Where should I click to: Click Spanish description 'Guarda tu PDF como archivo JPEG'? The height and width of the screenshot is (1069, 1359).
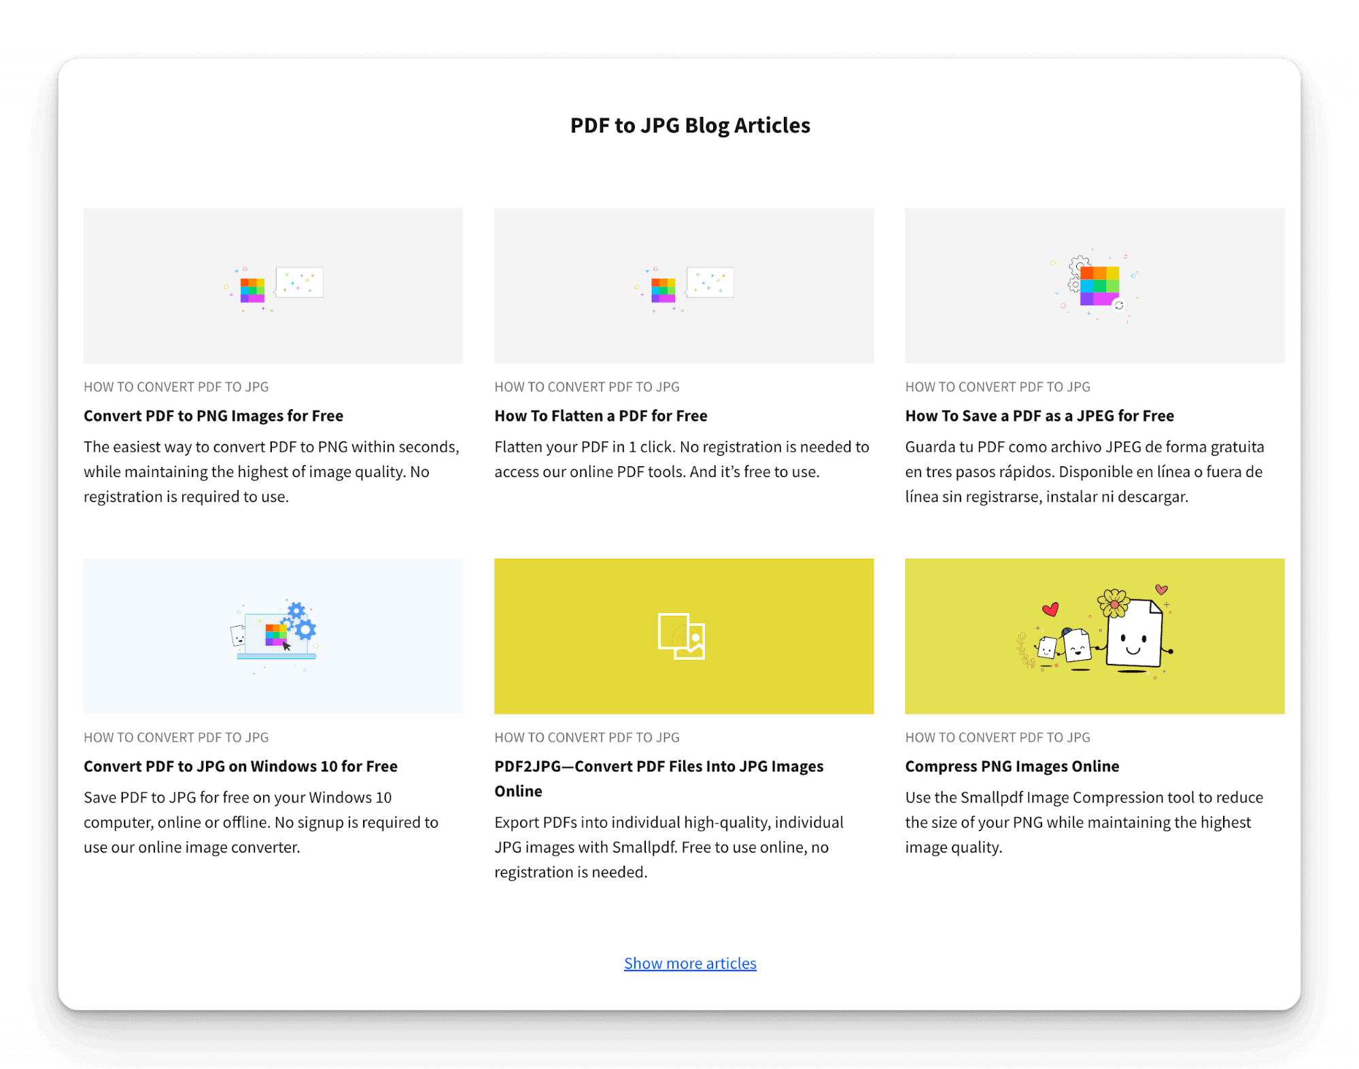[x=1084, y=472]
